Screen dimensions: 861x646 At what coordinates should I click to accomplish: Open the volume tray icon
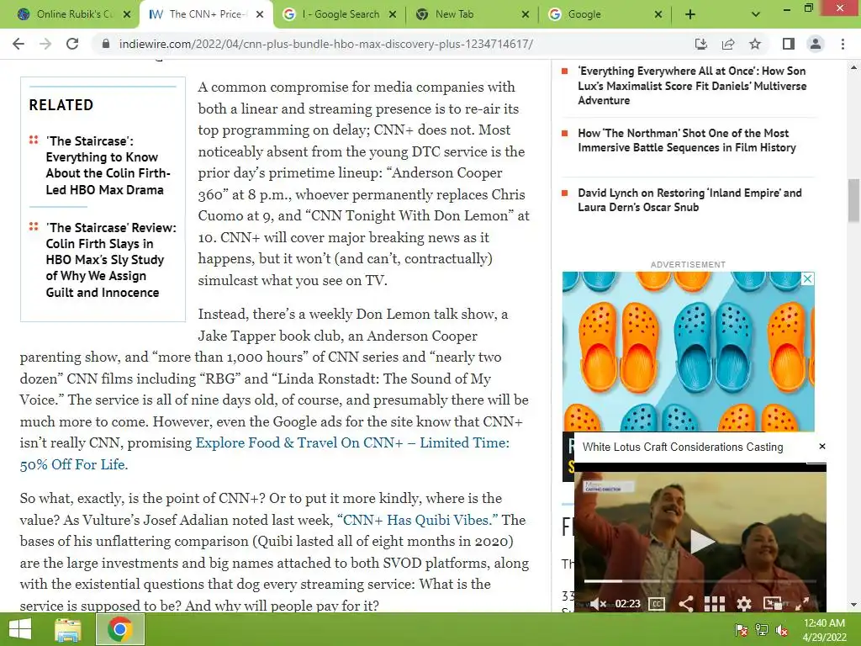click(x=782, y=630)
